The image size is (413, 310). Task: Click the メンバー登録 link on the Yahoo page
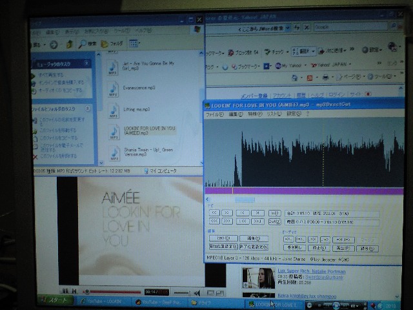tap(254, 96)
